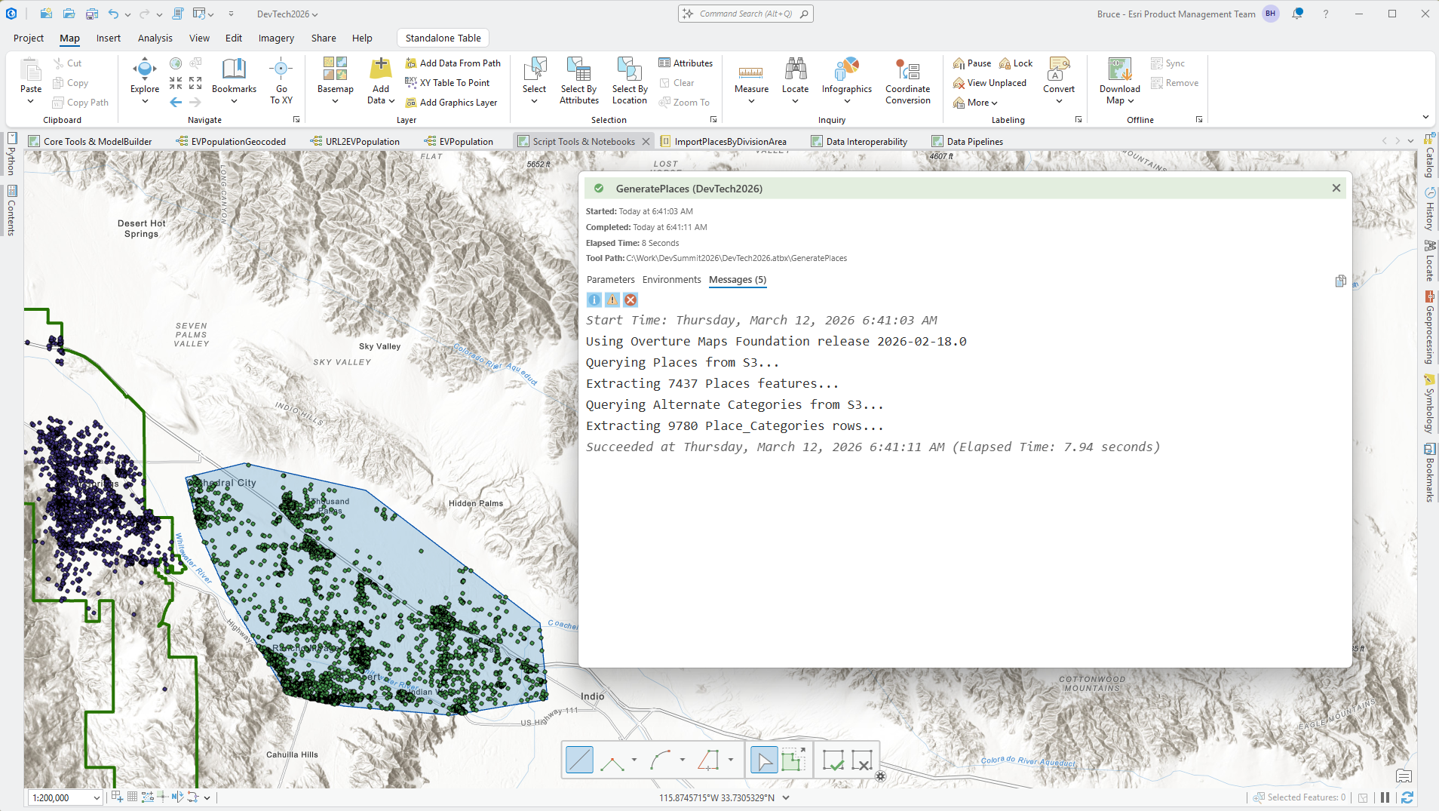Click the Add Data icon

click(x=381, y=69)
